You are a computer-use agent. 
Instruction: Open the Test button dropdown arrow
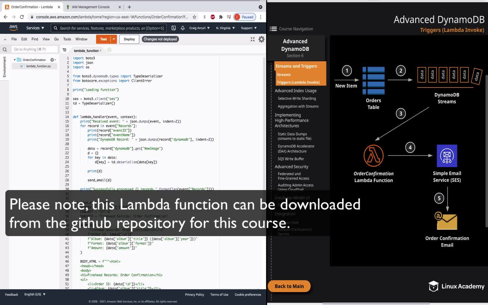(114, 39)
